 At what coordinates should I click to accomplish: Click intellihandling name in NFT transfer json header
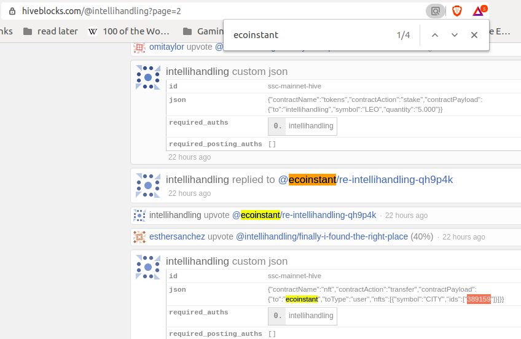pyautogui.click(x=197, y=261)
